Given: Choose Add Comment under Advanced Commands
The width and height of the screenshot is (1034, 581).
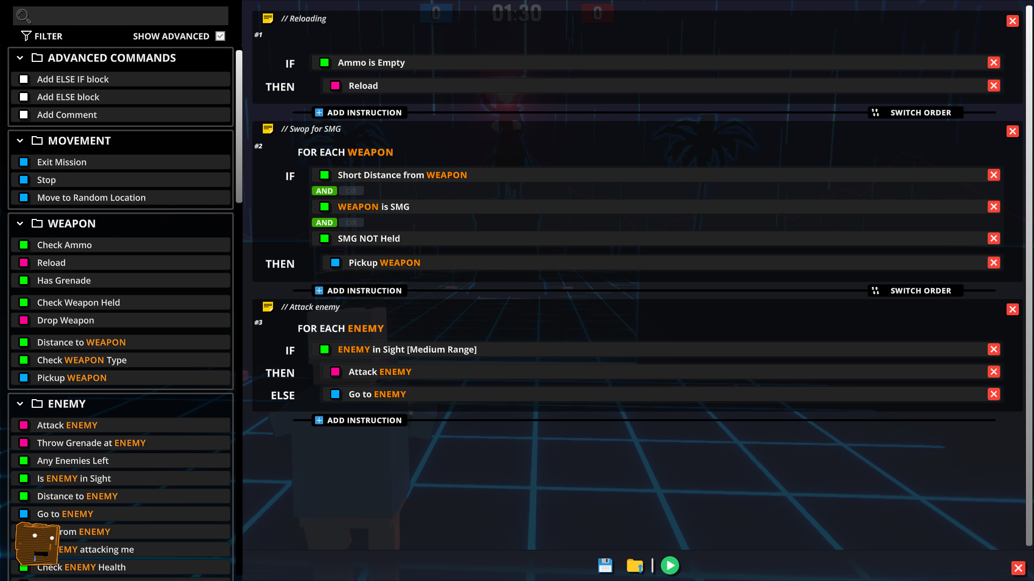Looking at the screenshot, I should pyautogui.click(x=67, y=115).
